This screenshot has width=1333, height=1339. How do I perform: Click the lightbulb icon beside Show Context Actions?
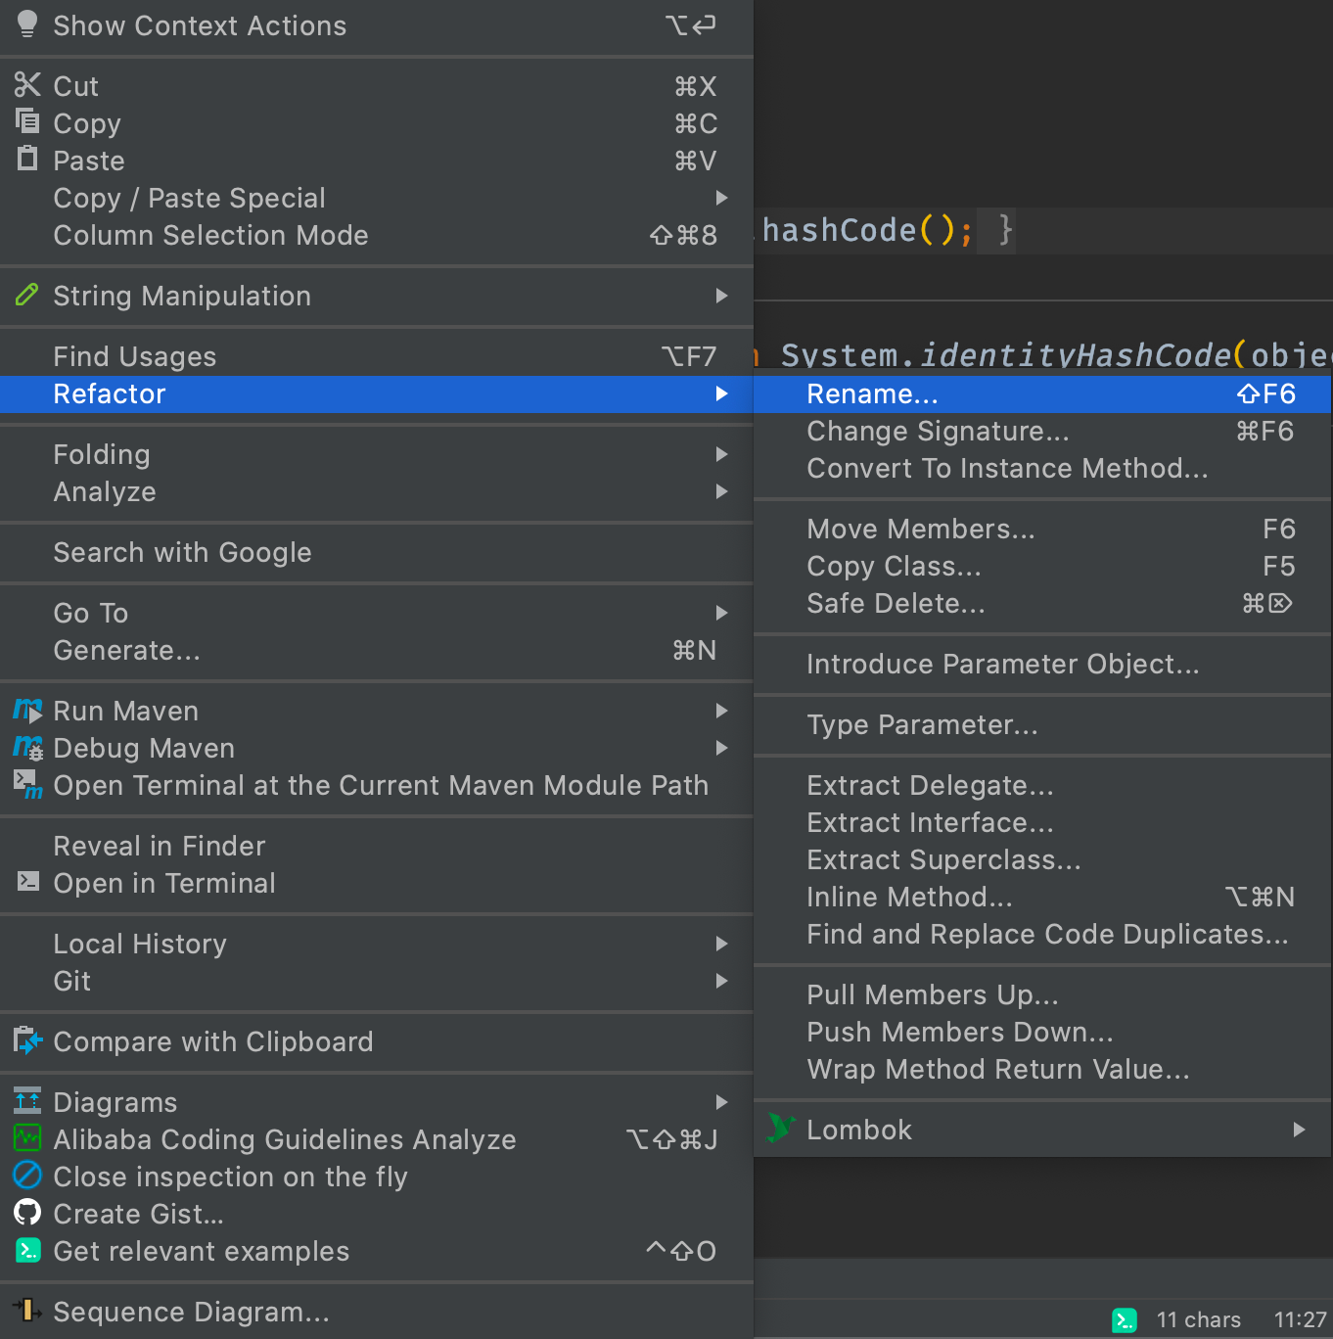coord(27,24)
